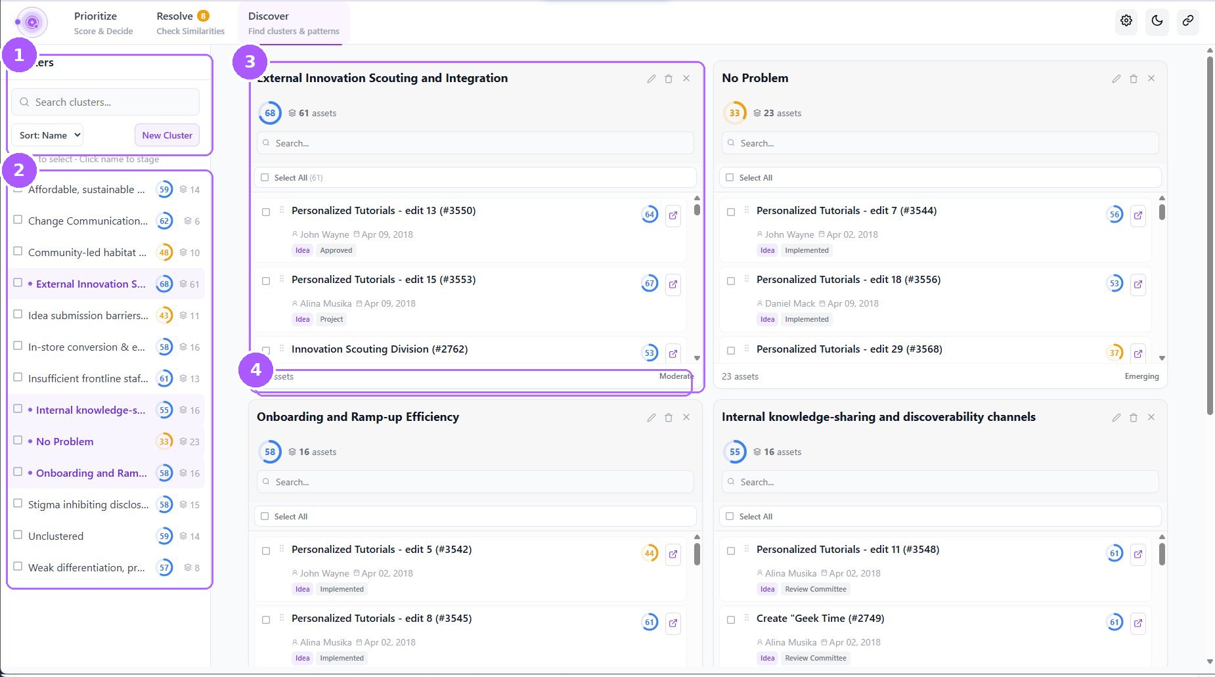The width and height of the screenshot is (1215, 677).
Task: Click the trash icon on the No Problem card
Action: point(1134,79)
